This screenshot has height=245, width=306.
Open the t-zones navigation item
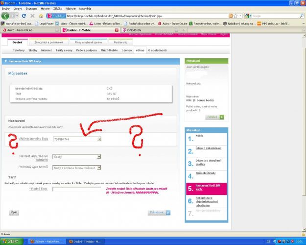click(x=127, y=50)
